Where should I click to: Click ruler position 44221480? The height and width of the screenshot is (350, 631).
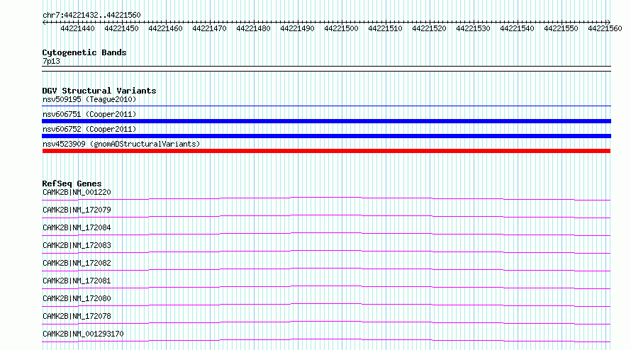point(254,28)
